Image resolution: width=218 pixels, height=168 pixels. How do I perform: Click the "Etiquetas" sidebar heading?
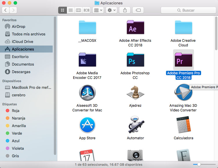[10, 104]
